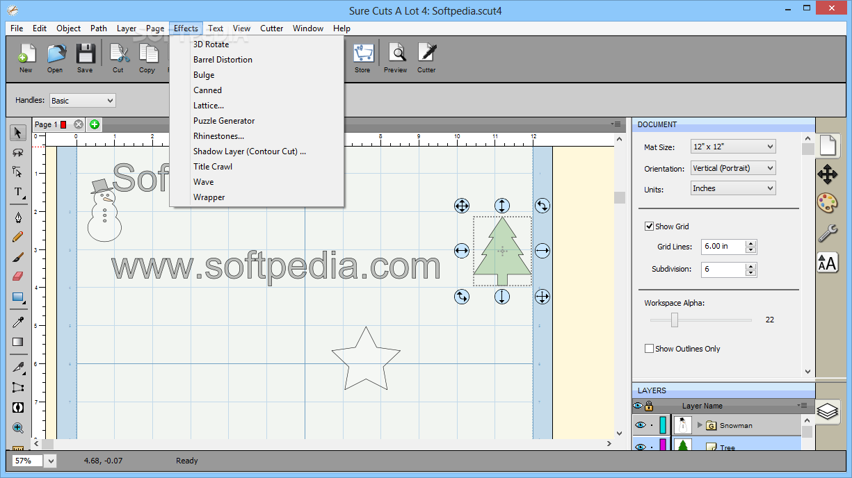Click the Snowman layer thumbnail
The image size is (852, 478).
pyautogui.click(x=683, y=425)
